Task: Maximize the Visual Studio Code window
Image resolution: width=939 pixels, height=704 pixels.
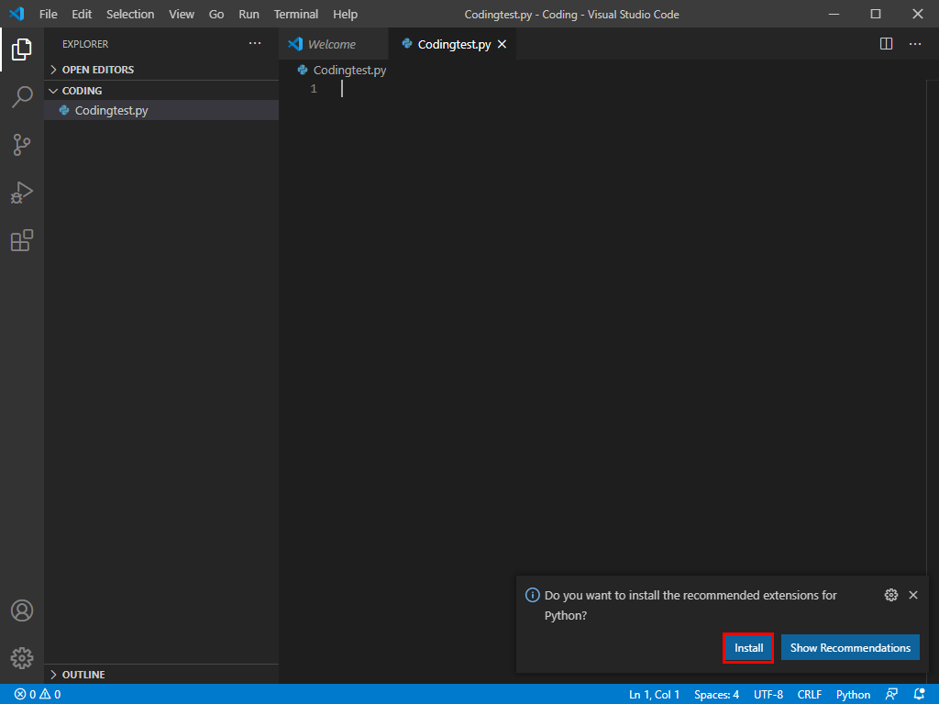Action: pyautogui.click(x=876, y=14)
